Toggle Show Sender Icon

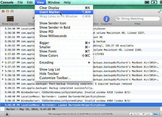(64, 23)
